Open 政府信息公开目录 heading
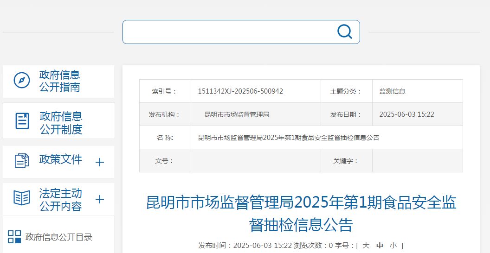This screenshot has width=490, height=253. click(x=59, y=237)
